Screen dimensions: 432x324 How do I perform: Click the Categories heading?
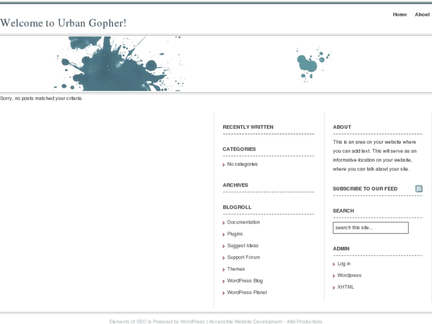point(239,149)
